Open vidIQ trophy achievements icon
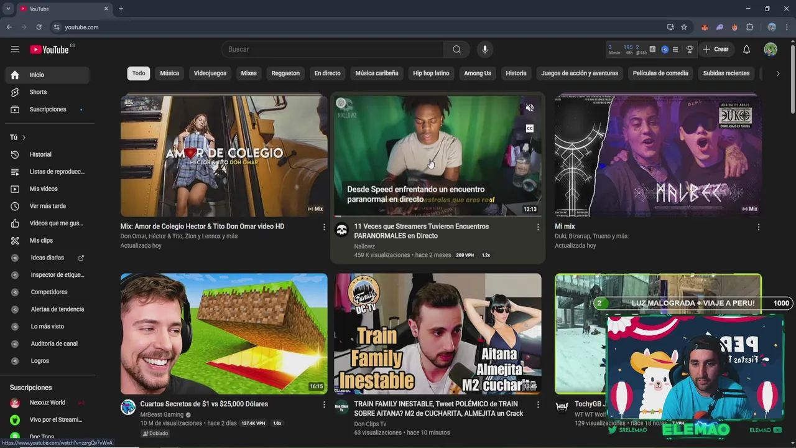 point(690,49)
